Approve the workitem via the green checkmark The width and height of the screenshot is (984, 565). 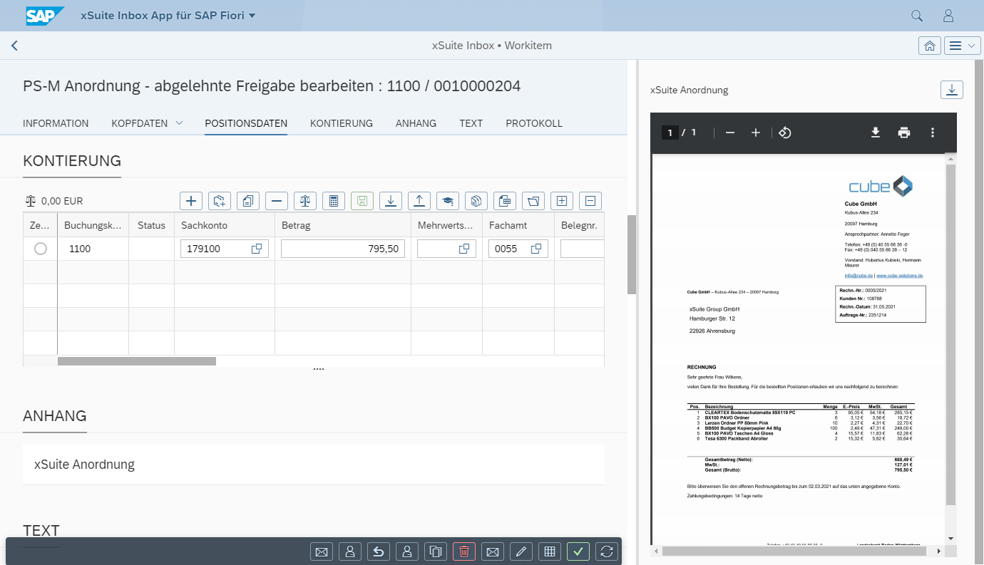pyautogui.click(x=578, y=551)
